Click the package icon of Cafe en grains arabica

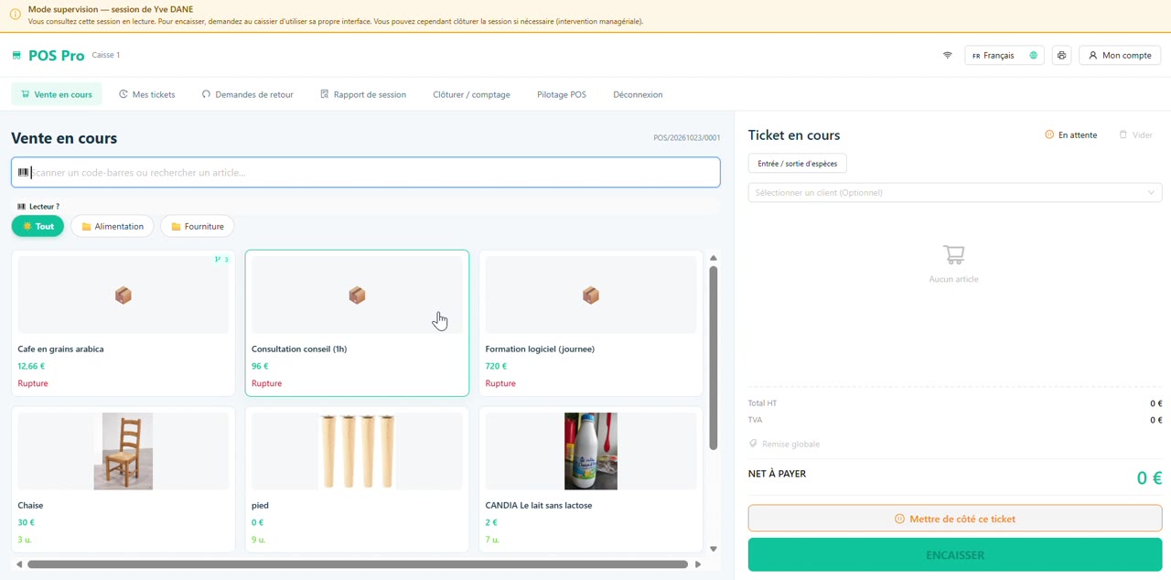point(124,295)
